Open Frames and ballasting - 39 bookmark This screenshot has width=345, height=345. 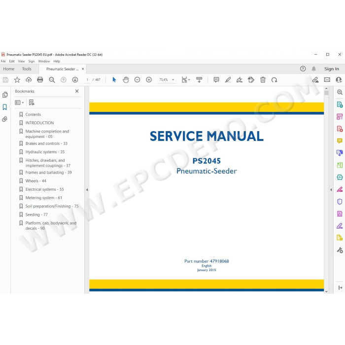(x=48, y=172)
